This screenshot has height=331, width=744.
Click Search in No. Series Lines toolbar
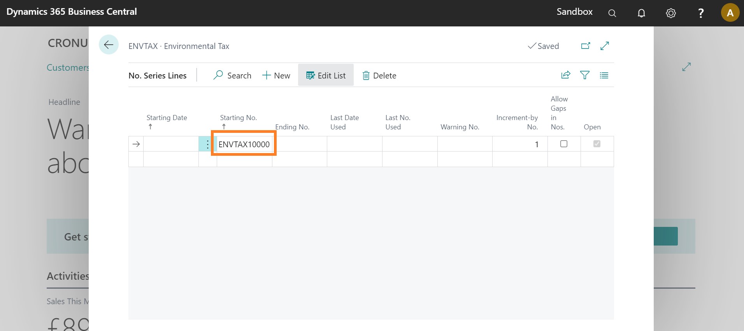[x=232, y=75]
